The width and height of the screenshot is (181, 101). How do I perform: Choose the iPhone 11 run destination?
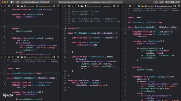(45, 2)
